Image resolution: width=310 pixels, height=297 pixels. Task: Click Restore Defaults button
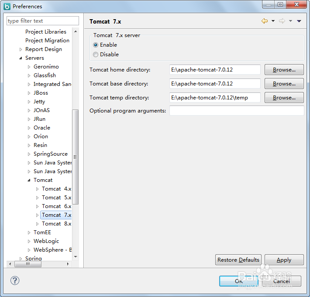coord(238,259)
